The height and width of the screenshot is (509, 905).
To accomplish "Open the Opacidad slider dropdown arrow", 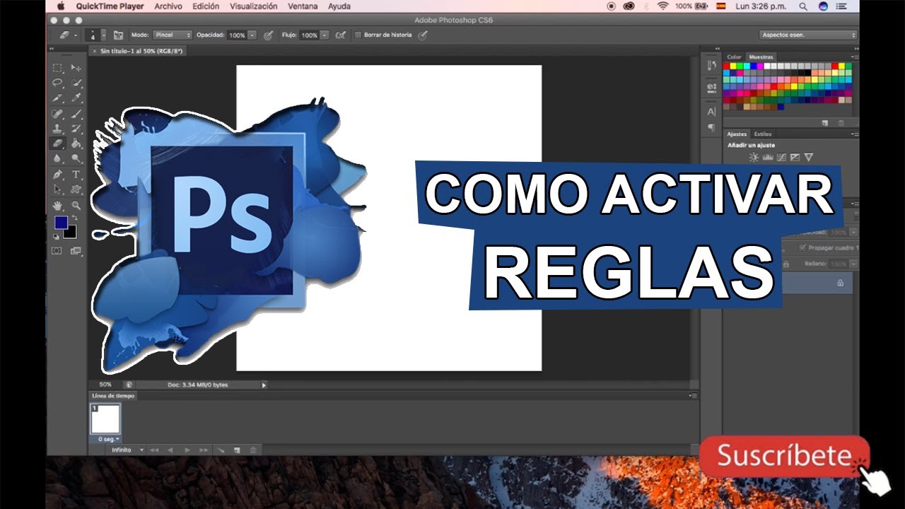I will [252, 35].
